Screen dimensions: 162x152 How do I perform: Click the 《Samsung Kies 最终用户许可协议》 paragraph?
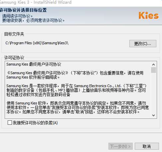click(75, 75)
